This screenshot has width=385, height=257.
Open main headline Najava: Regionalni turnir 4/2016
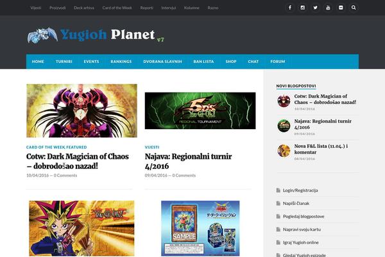188,161
